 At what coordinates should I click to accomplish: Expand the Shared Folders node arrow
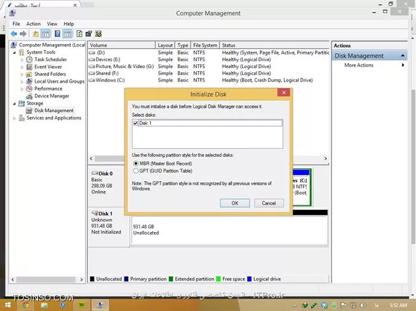(22, 74)
